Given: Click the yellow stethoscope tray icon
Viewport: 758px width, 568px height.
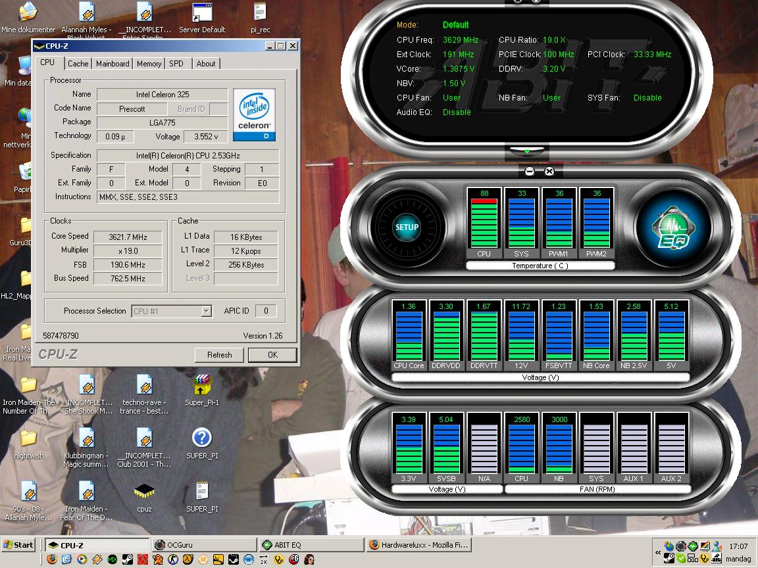Looking at the screenshot, I should pos(705,558).
